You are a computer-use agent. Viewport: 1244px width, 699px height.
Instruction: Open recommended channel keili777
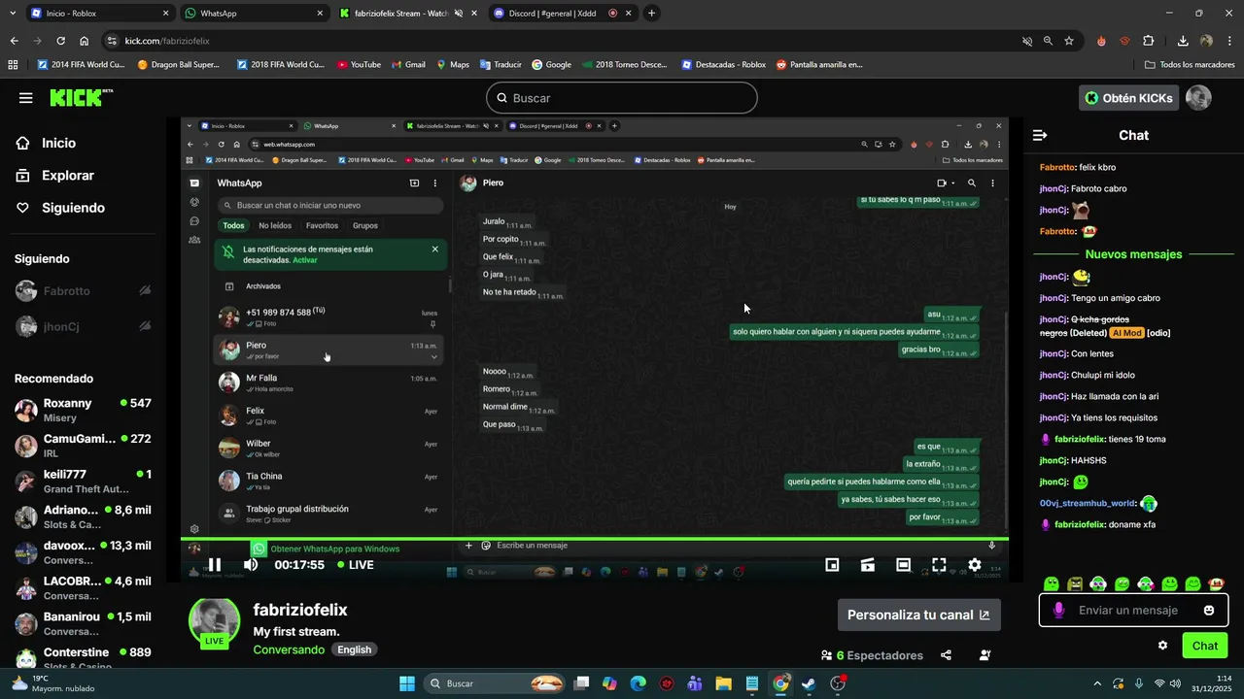tap(83, 481)
